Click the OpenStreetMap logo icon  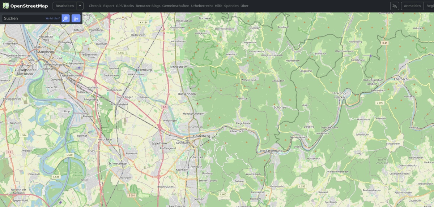5,6
